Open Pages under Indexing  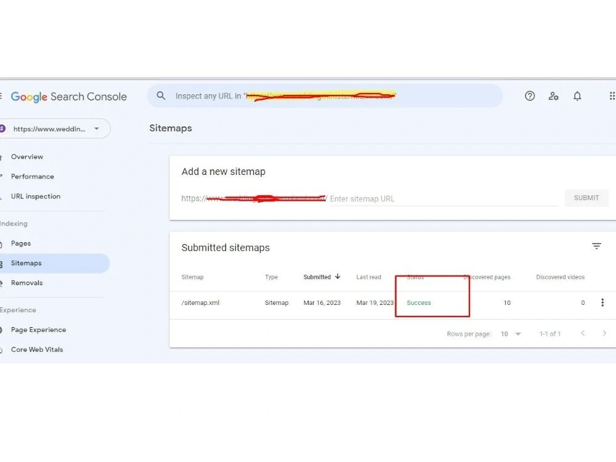pyautogui.click(x=21, y=243)
